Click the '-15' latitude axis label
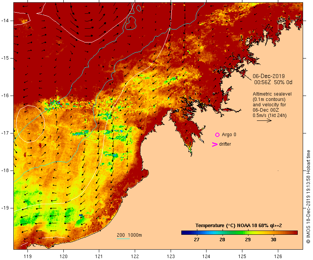The height and width of the screenshot is (260, 313). 5,58
